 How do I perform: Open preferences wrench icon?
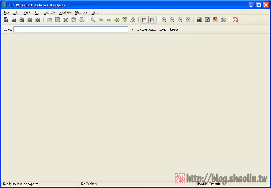223,20
